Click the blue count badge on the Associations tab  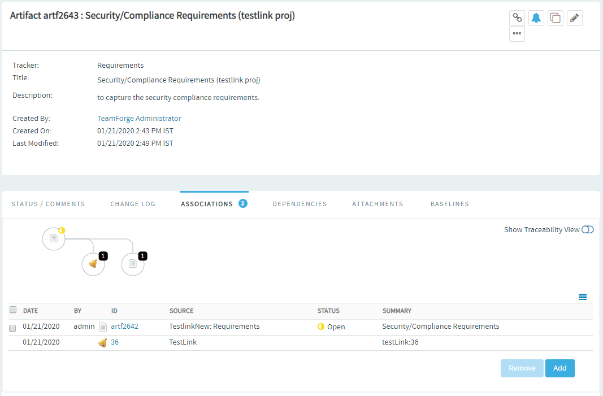click(x=242, y=203)
